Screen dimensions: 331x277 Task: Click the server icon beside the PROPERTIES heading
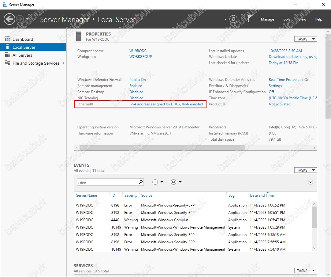click(x=79, y=36)
